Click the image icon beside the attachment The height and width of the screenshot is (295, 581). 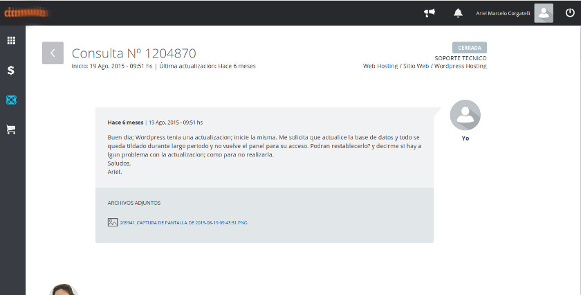(x=112, y=222)
